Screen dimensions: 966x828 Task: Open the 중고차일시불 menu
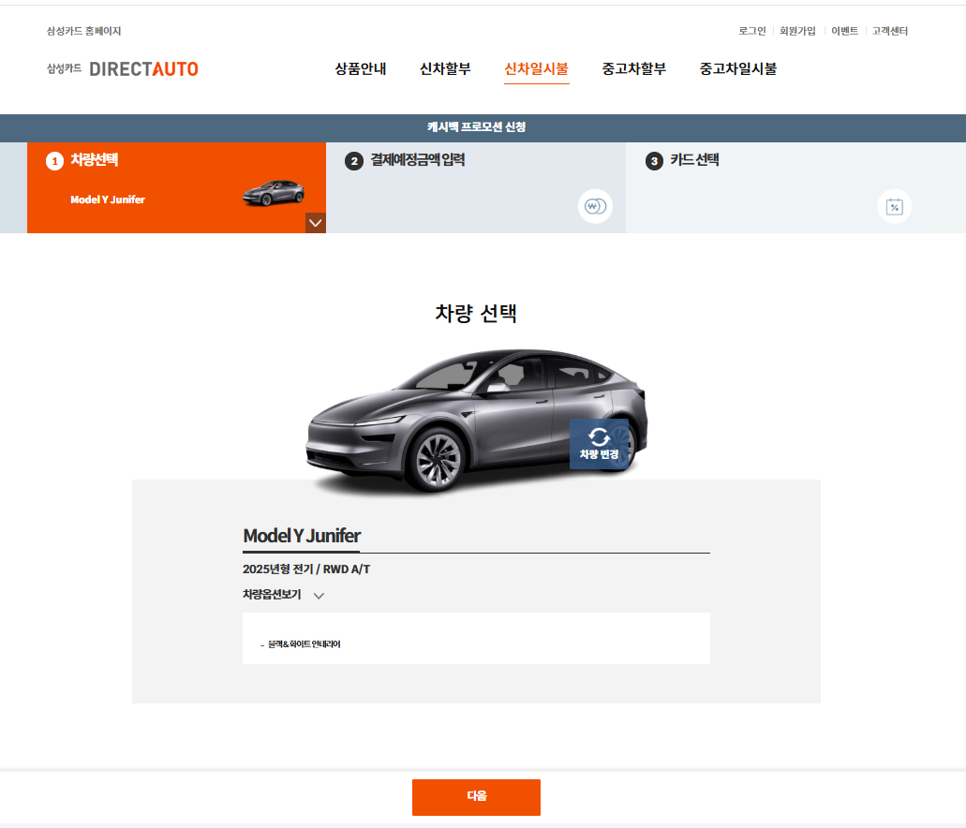[738, 69]
